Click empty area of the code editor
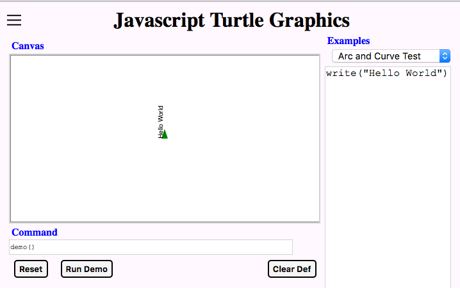The image size is (460, 288). [x=388, y=192]
